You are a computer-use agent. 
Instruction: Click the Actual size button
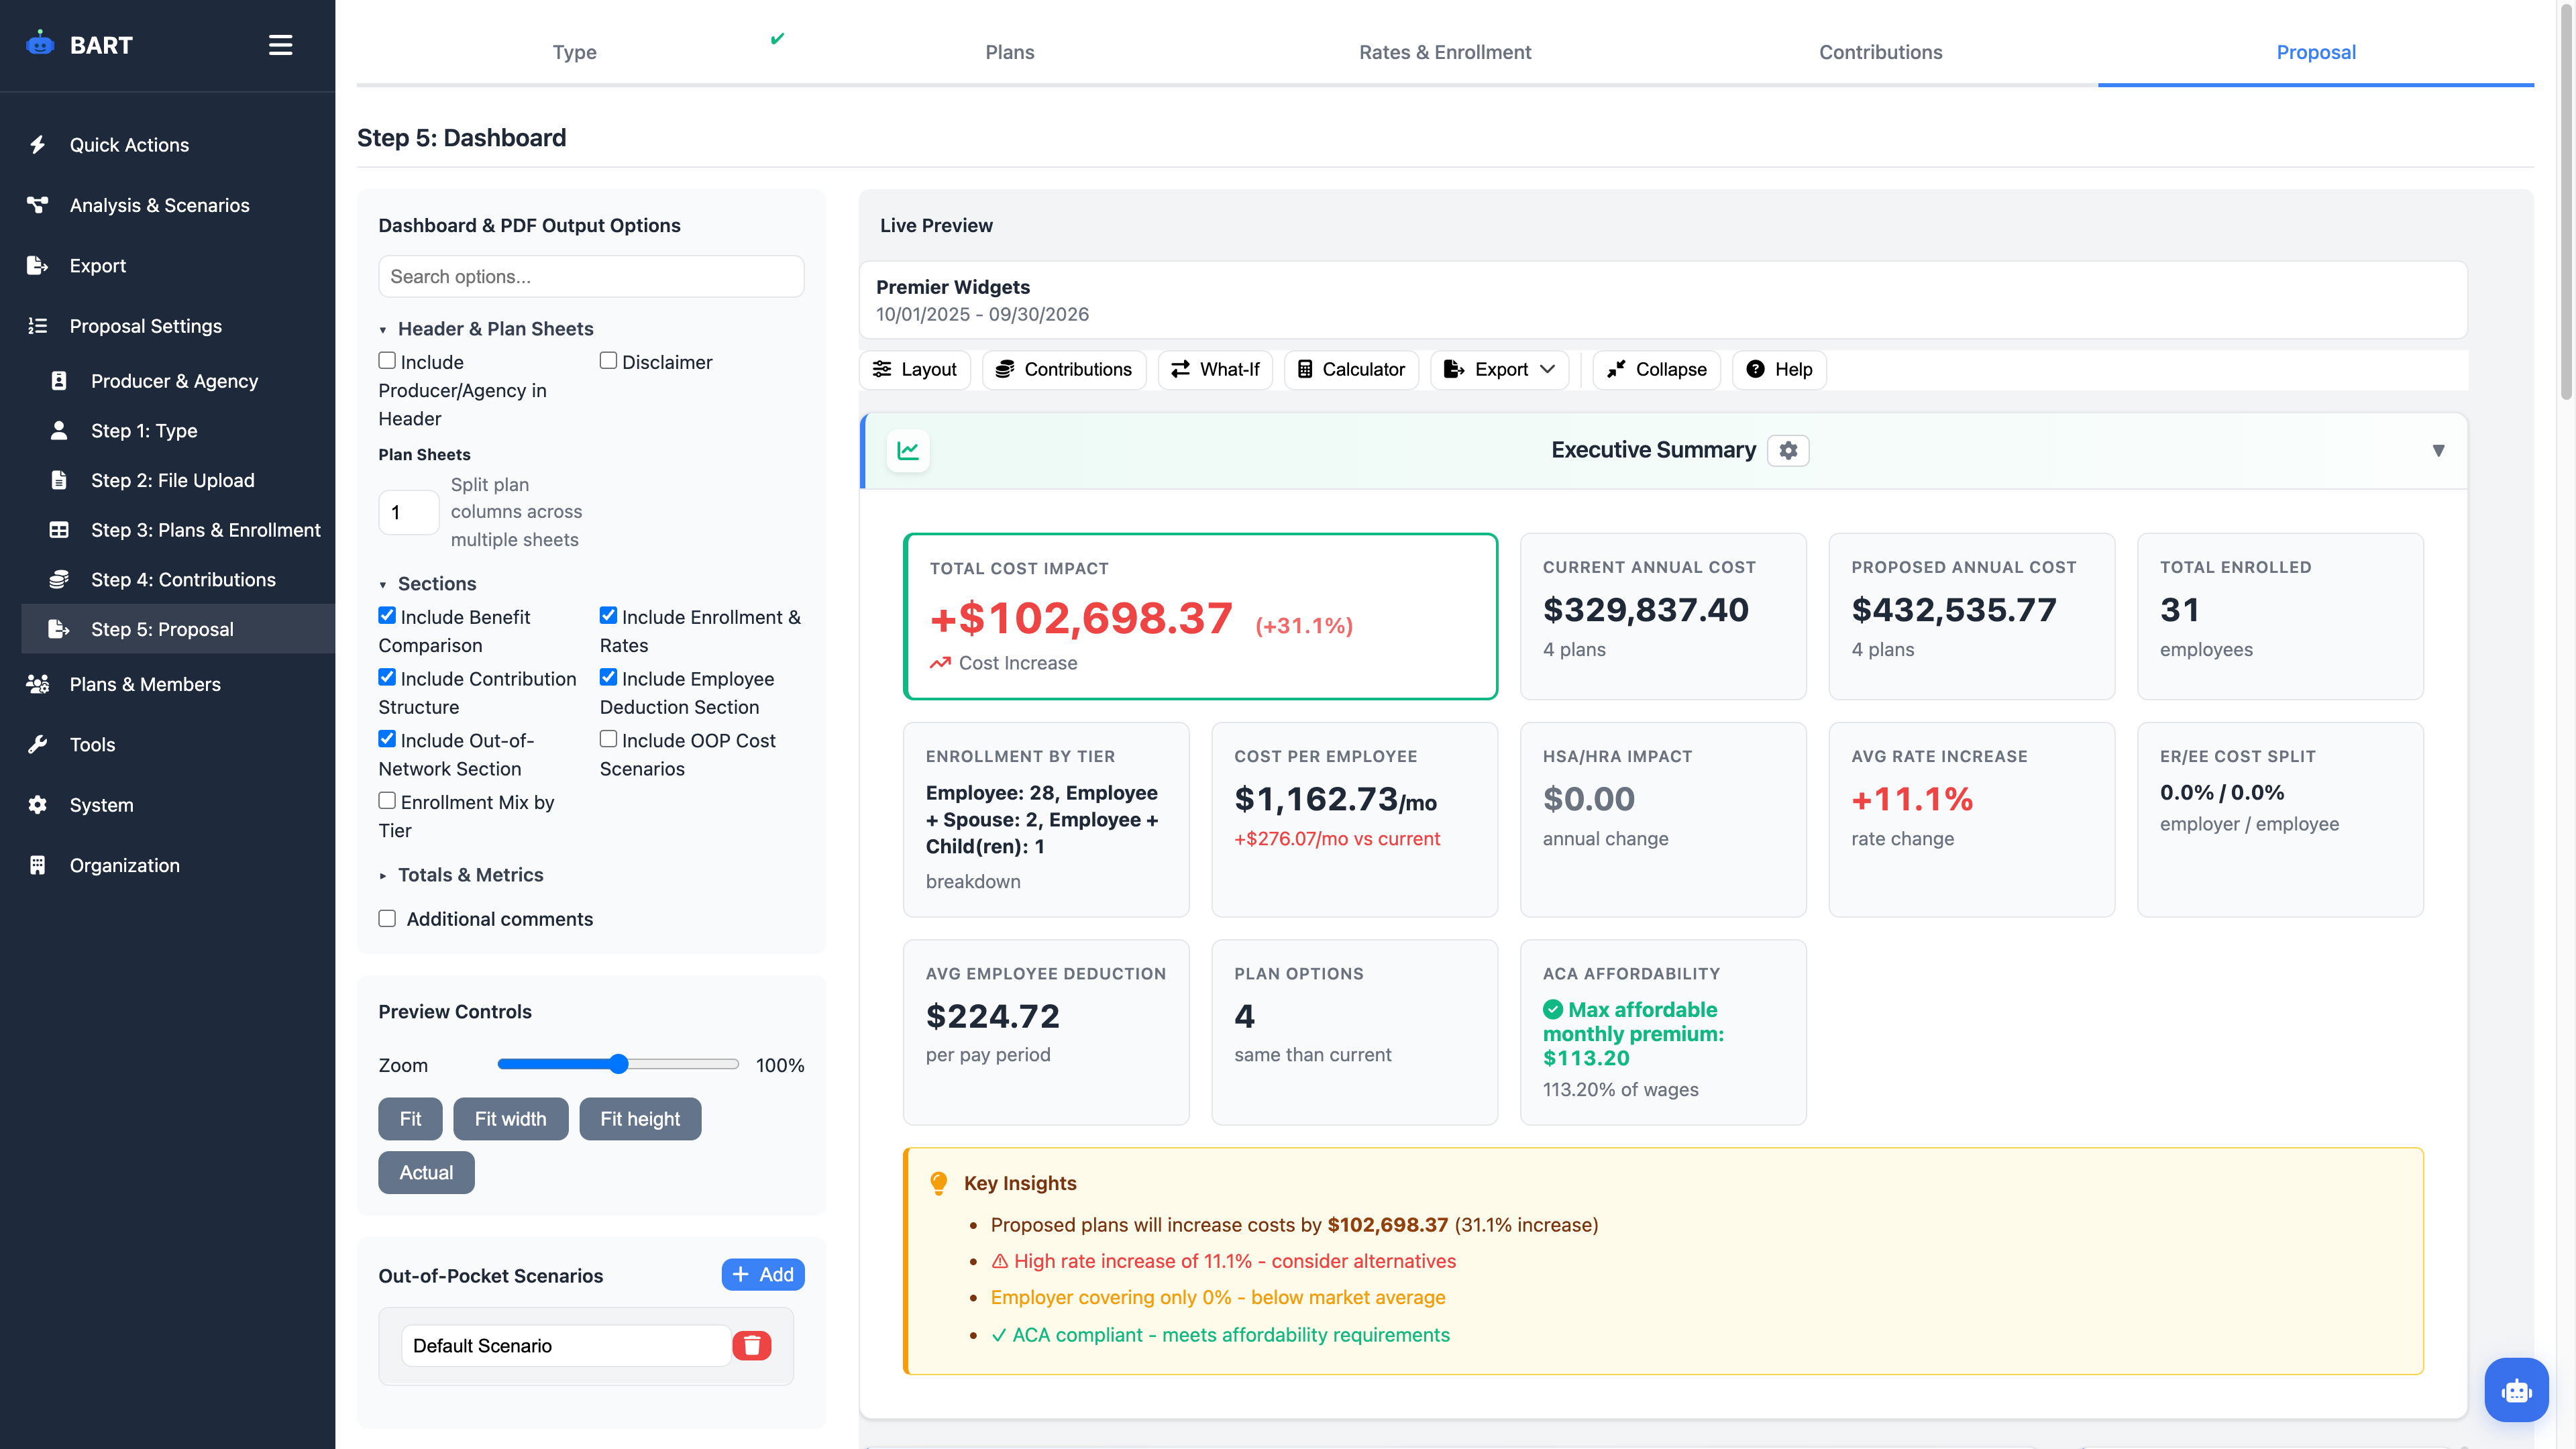(x=426, y=1173)
